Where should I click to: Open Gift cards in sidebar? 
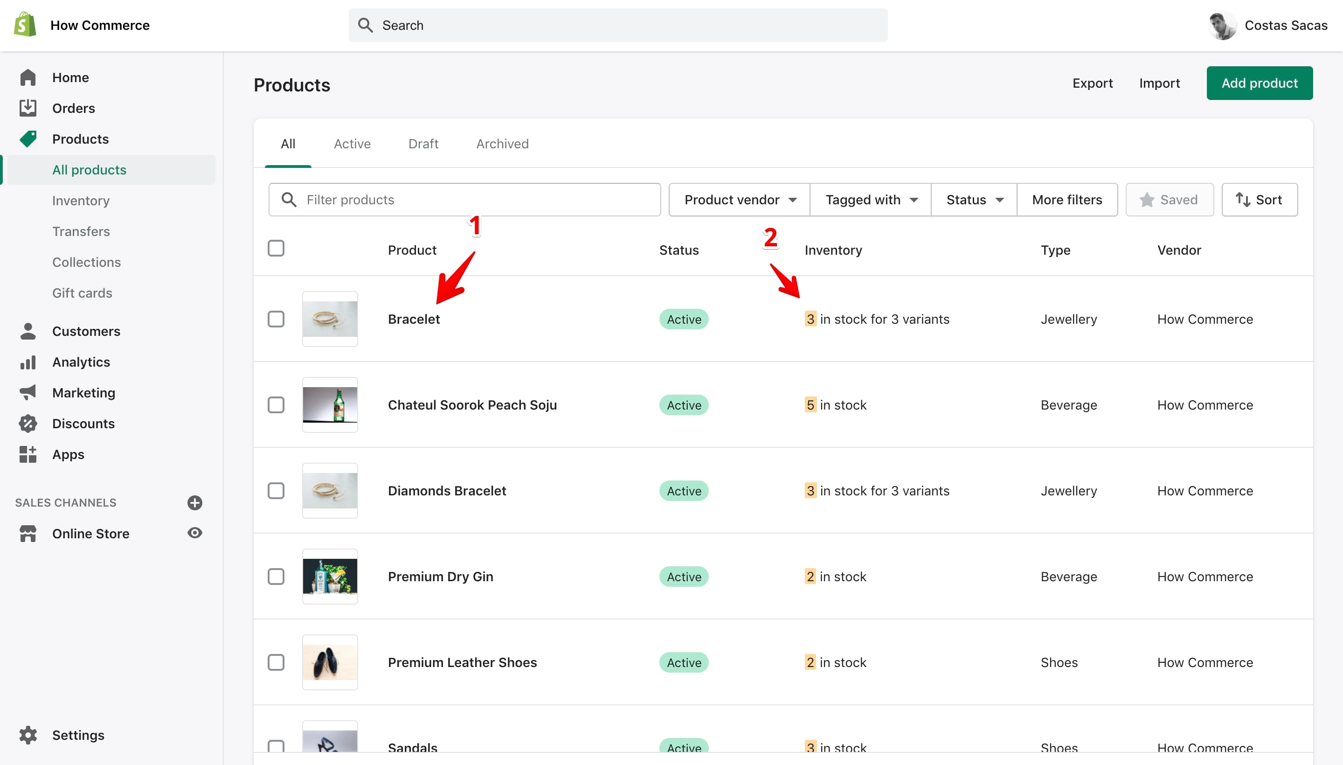[82, 292]
